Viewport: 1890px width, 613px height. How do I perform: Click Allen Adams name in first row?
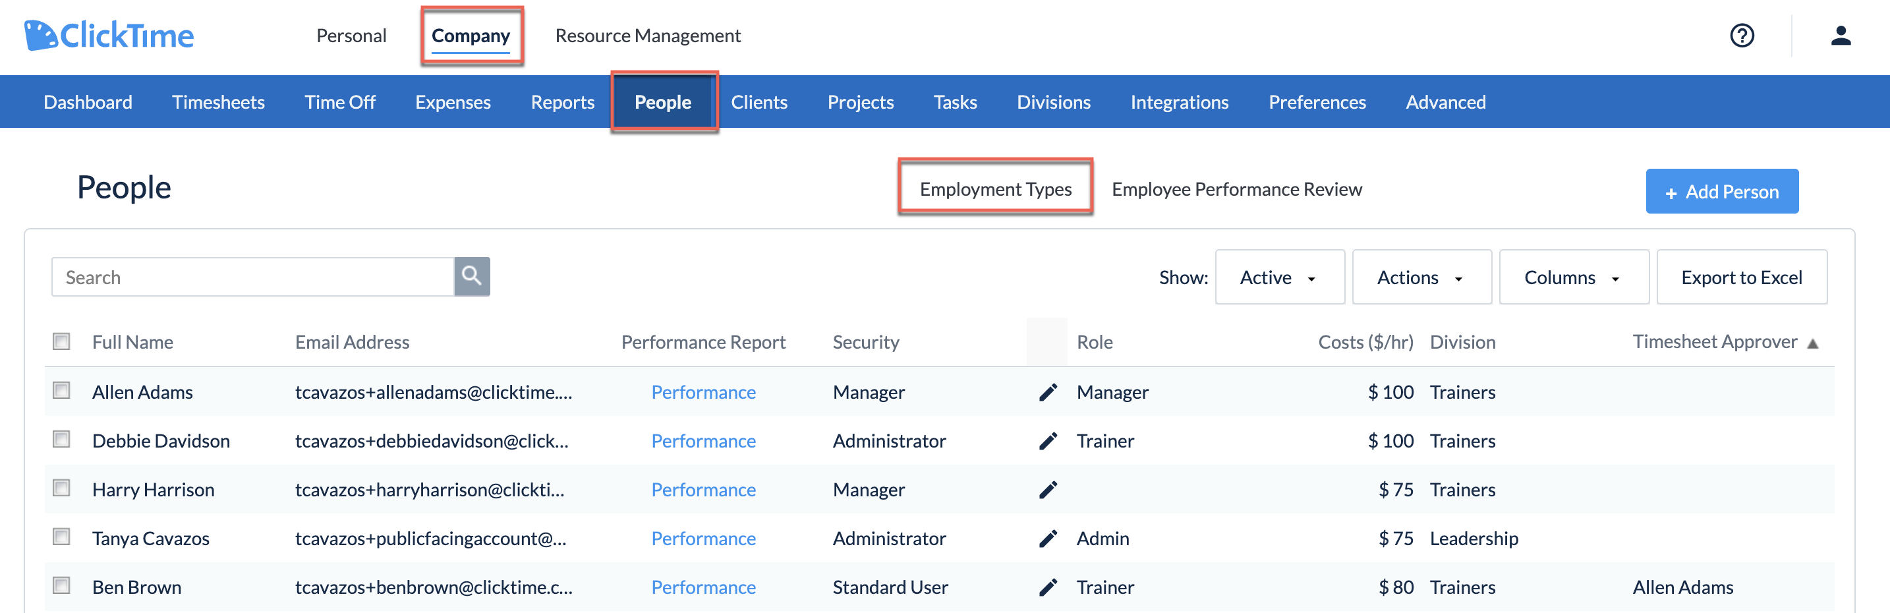click(142, 392)
